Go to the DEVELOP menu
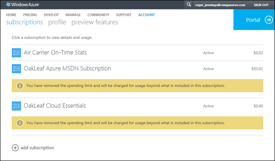The width and height of the screenshot is (275, 161). (x=51, y=15)
